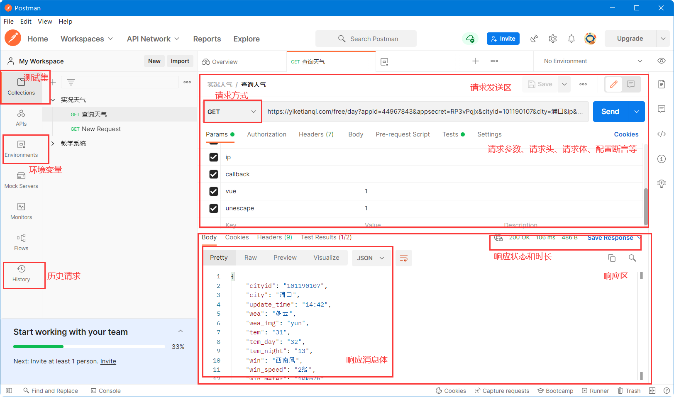
Task: Click the edit pencil icon
Action: pos(614,84)
